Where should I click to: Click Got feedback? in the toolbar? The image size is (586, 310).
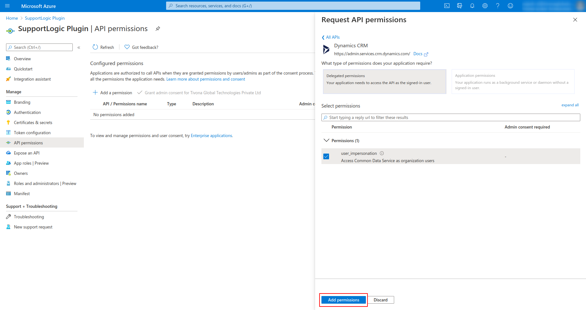point(141,47)
